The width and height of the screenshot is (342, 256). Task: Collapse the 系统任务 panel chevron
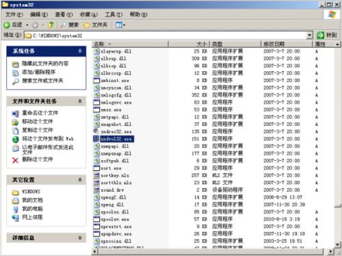pos(80,51)
